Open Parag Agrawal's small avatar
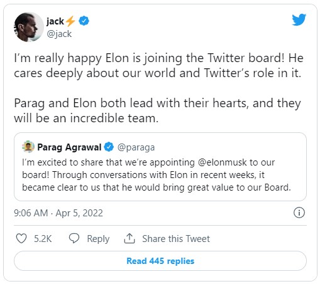The width and height of the screenshot is (320, 284). point(28,147)
